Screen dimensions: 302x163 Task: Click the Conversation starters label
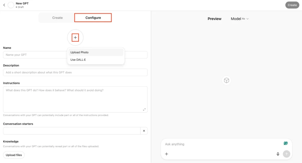click(18, 124)
